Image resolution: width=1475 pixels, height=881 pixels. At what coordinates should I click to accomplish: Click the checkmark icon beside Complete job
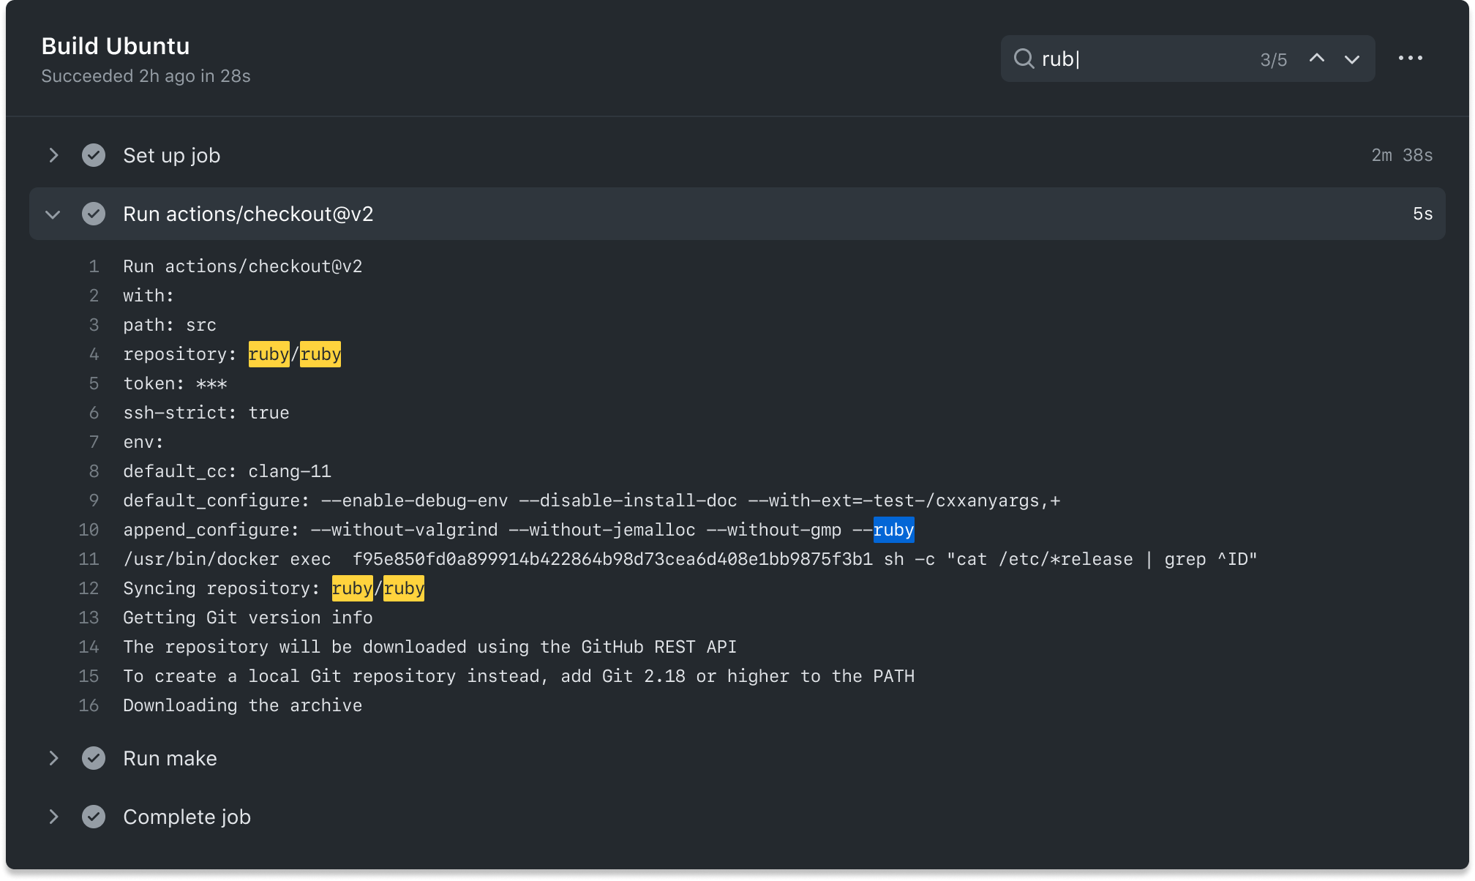point(94,817)
